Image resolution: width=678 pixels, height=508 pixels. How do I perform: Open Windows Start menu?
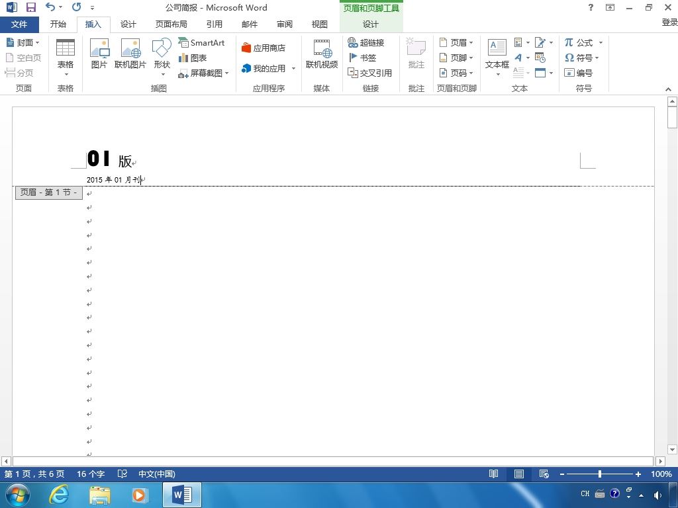(x=18, y=495)
